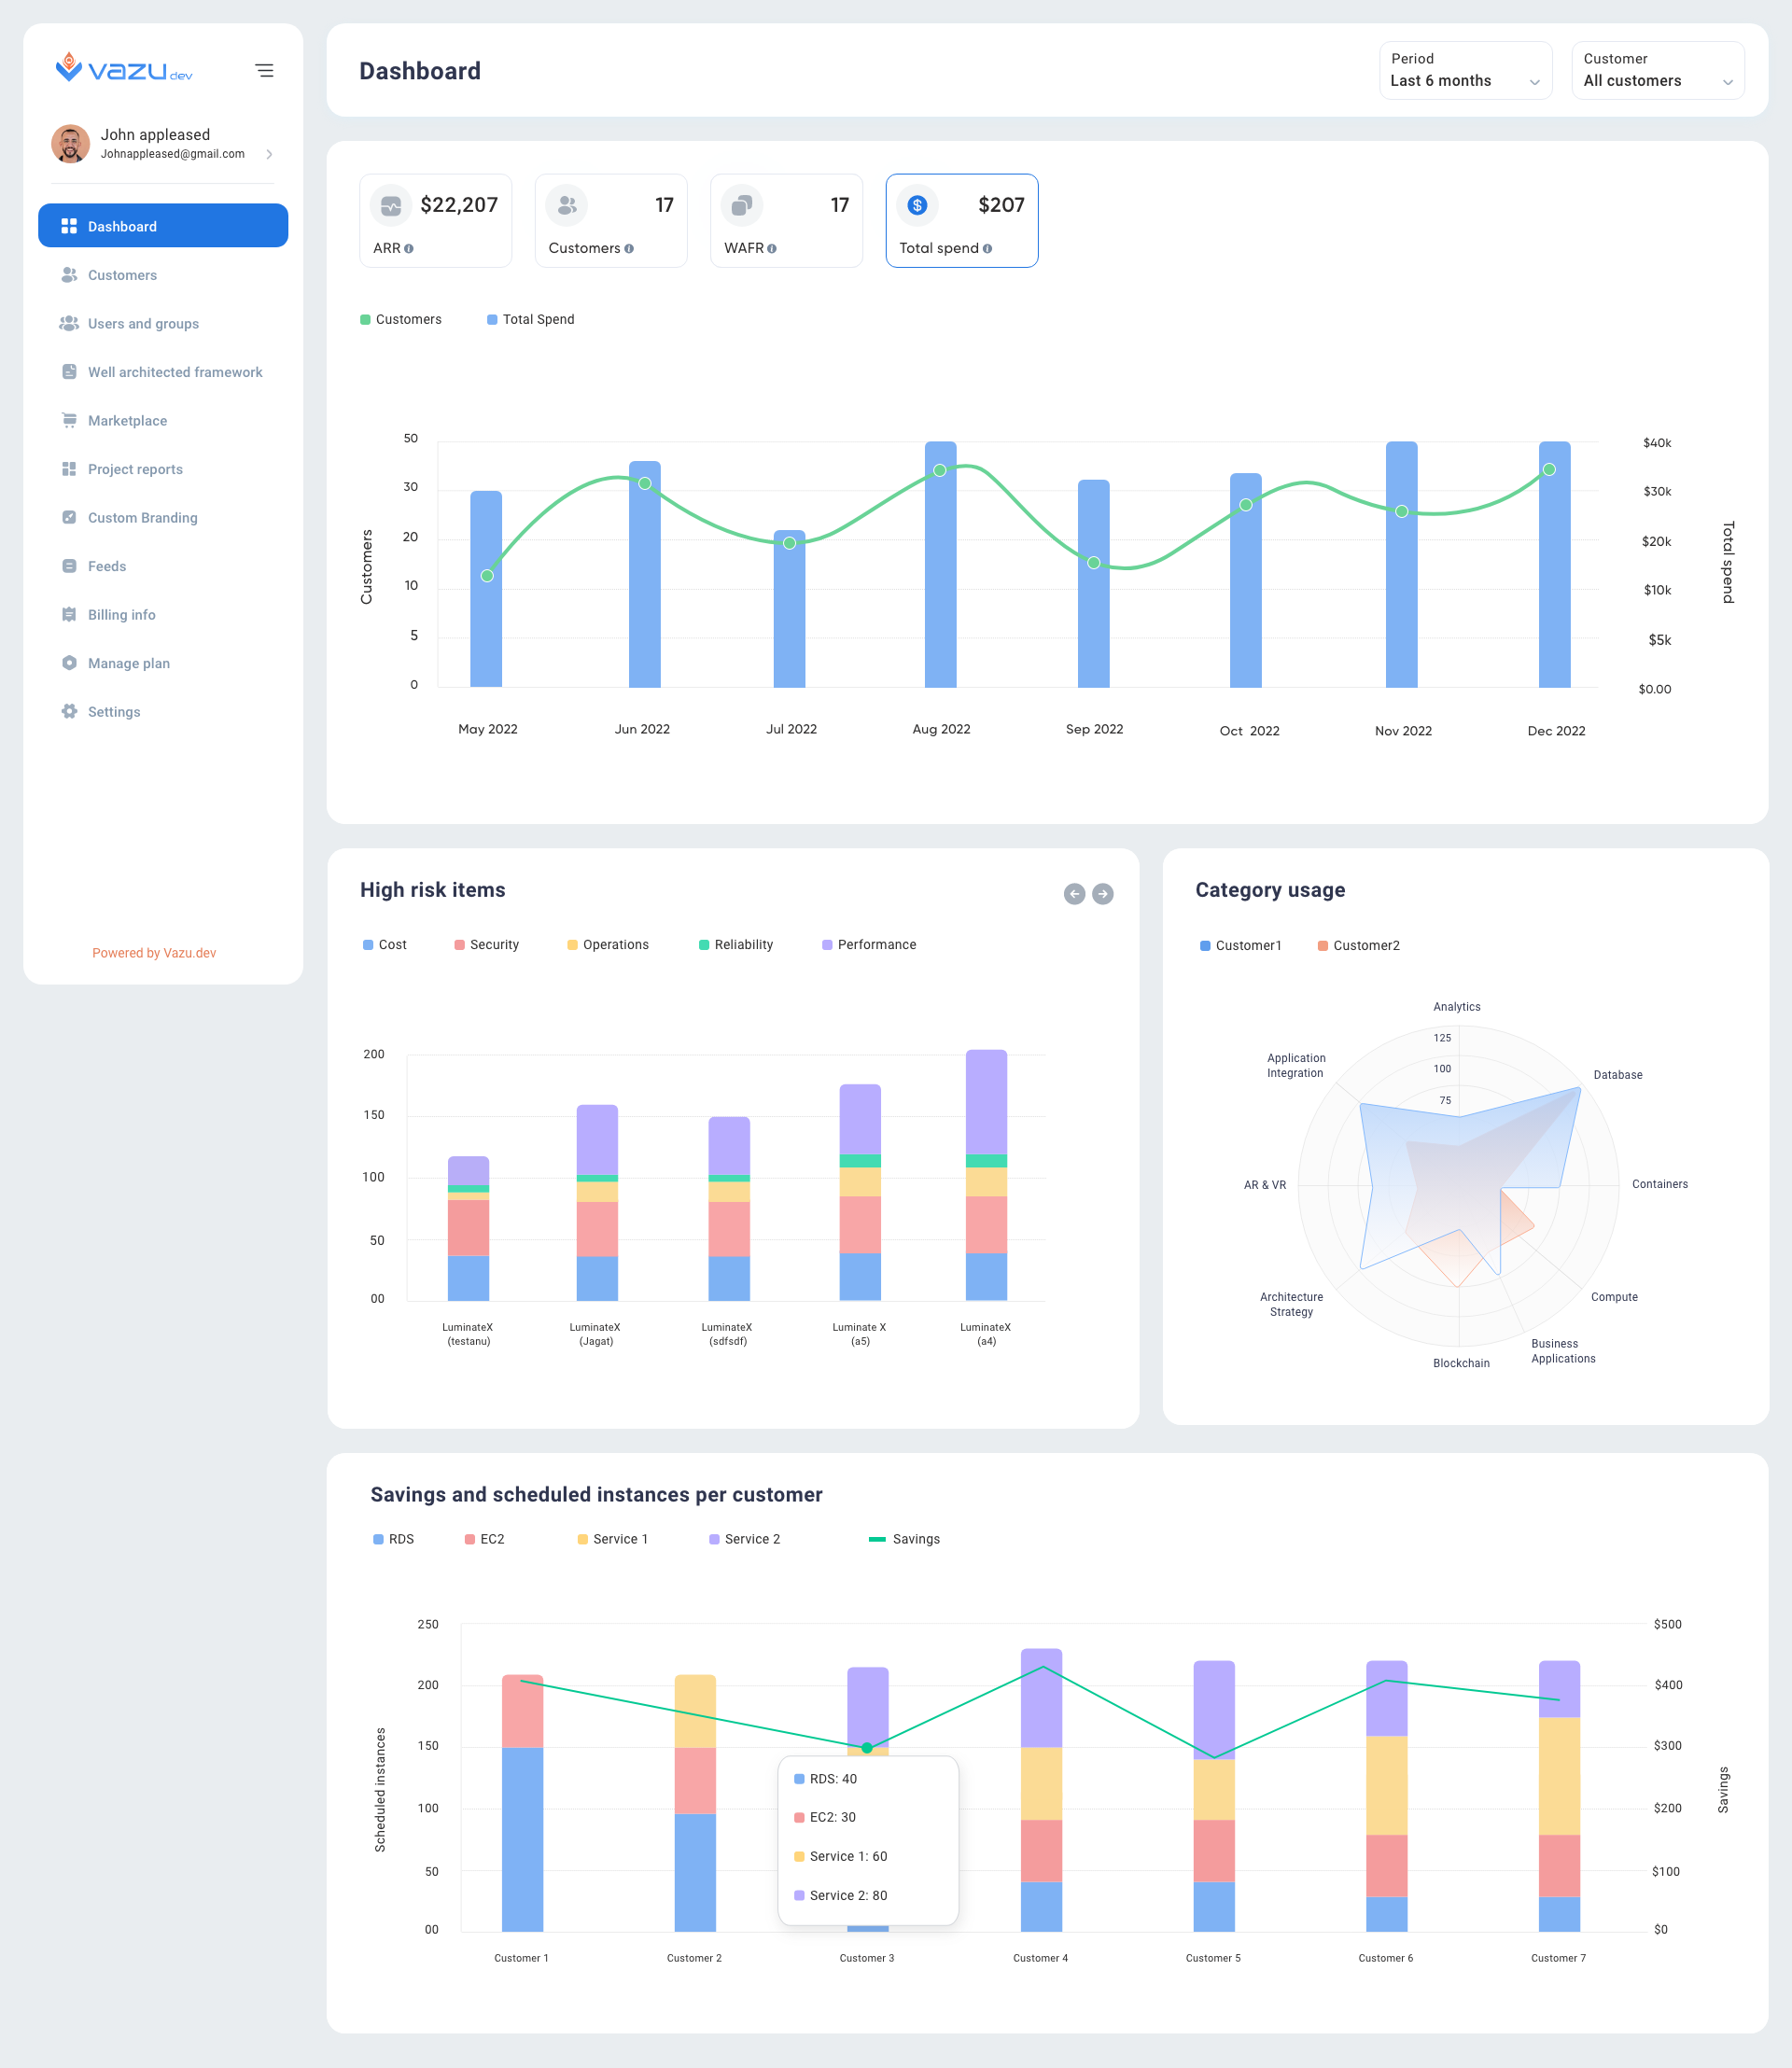The image size is (1792, 2068).
Task: Click the Marketplace cart icon
Action: coord(69,420)
